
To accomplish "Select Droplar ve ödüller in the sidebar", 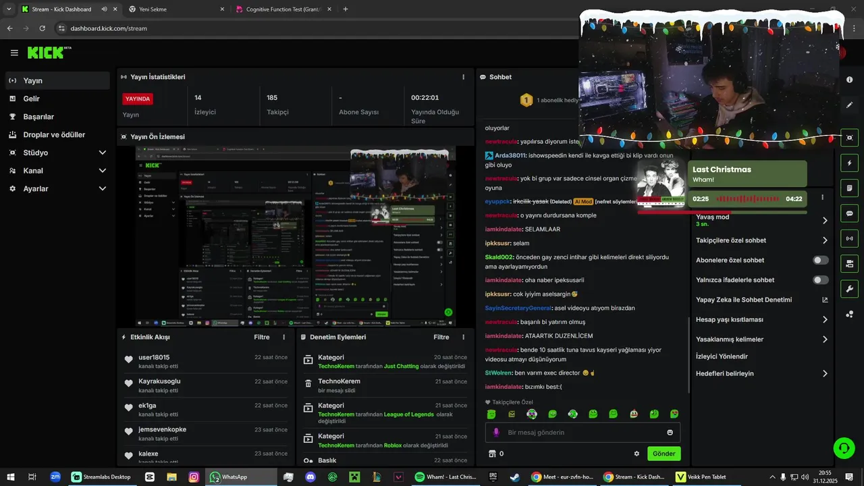I will 57,135.
